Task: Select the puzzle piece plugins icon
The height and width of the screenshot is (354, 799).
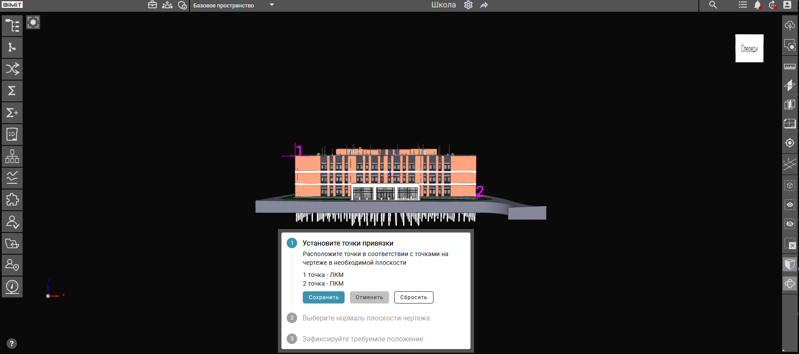Action: [12, 200]
